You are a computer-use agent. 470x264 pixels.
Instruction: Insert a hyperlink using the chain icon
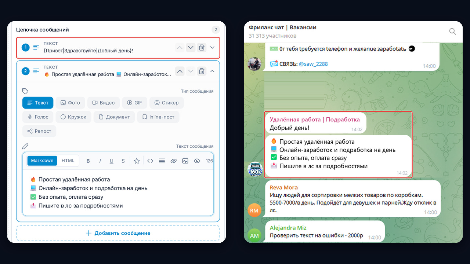pos(173,161)
